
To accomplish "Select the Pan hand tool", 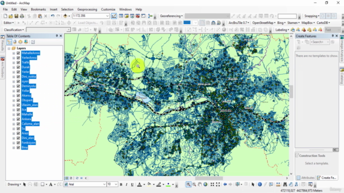I will (199, 184).
